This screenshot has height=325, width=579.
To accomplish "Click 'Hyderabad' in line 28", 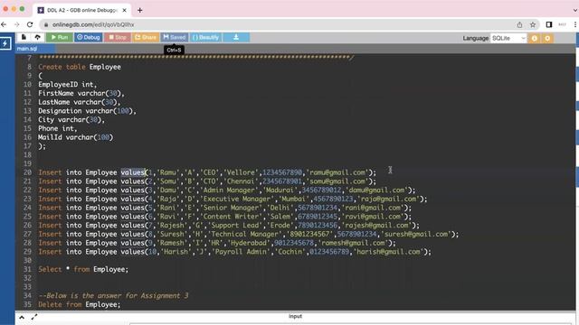I will click(x=249, y=243).
